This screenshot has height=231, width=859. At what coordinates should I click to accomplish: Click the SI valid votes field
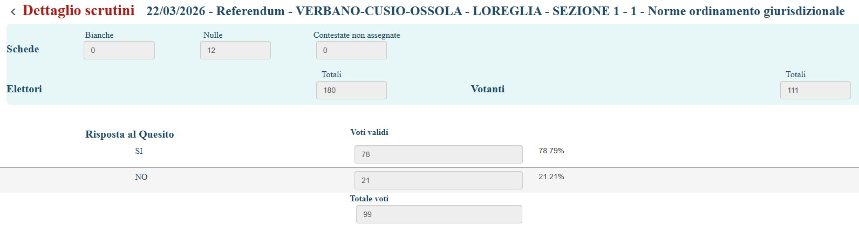coord(438,154)
